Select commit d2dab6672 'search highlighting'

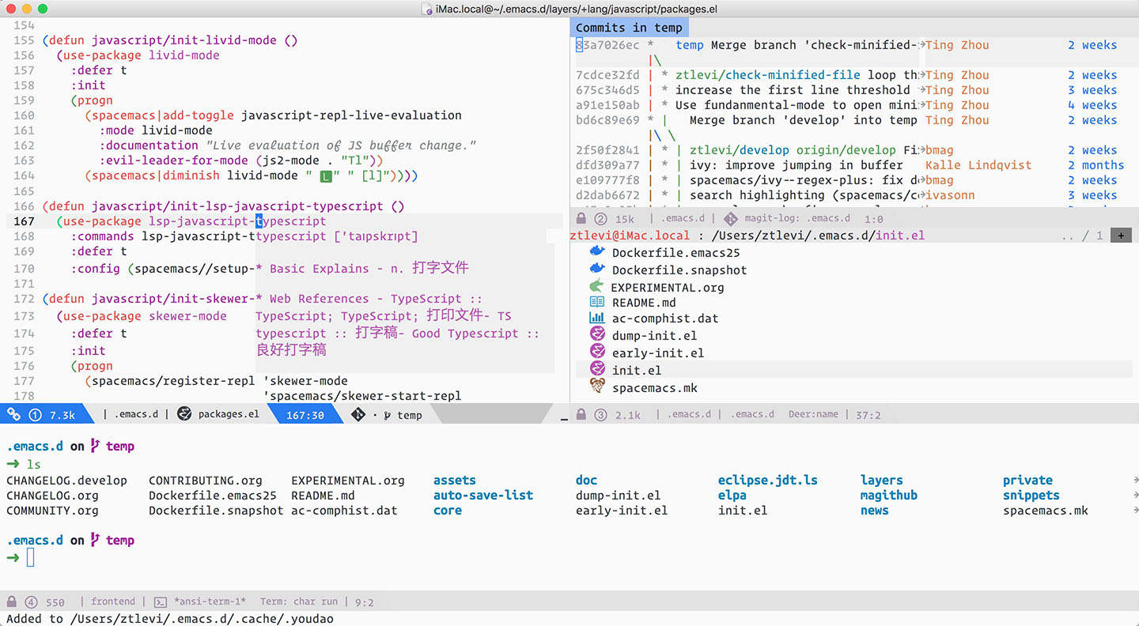850,195
